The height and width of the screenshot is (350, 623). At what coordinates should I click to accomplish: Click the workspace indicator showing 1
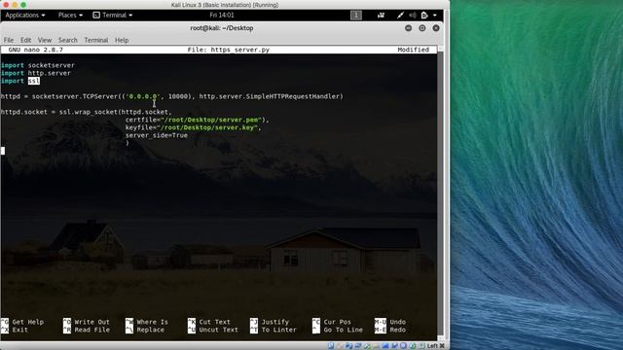(x=356, y=16)
